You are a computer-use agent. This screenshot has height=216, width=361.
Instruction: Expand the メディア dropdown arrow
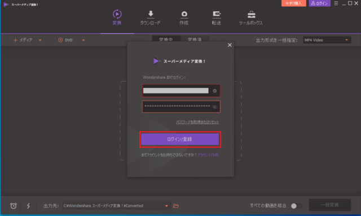40,40
